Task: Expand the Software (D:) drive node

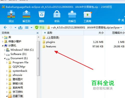Action: click(5, 54)
